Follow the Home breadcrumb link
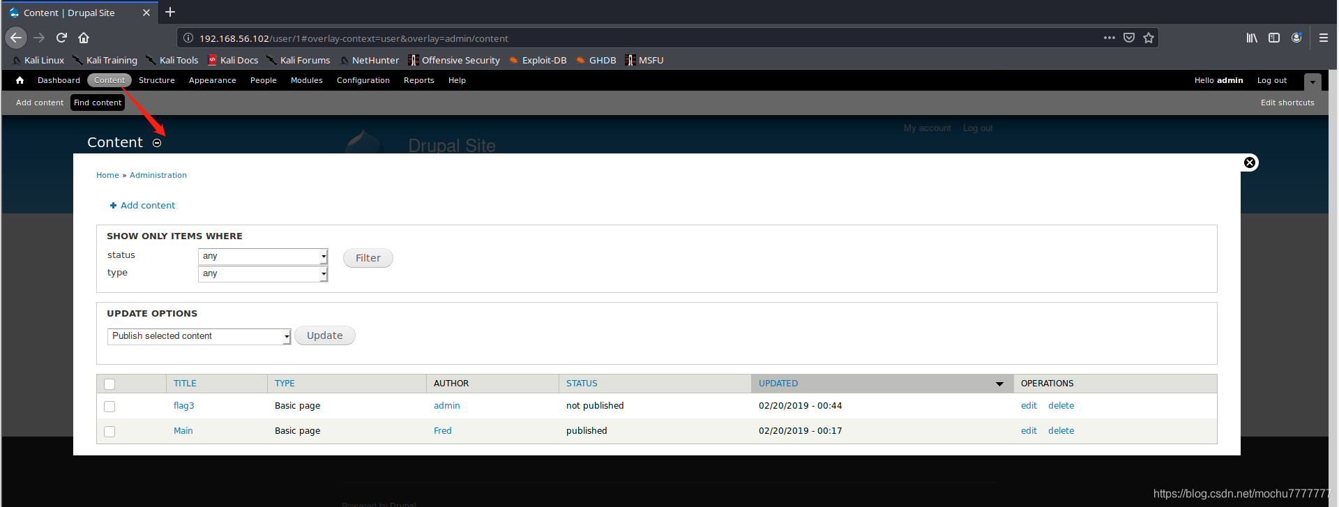 click(107, 175)
